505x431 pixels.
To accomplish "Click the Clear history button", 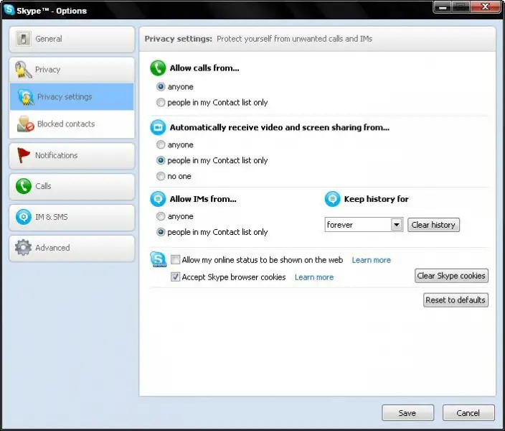I will pyautogui.click(x=433, y=225).
